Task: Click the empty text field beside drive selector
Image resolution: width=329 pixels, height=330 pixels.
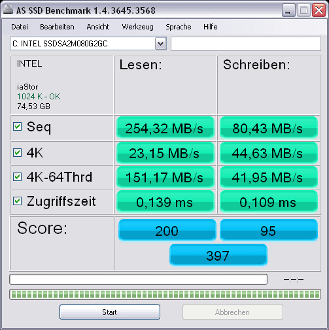Action: click(246, 44)
